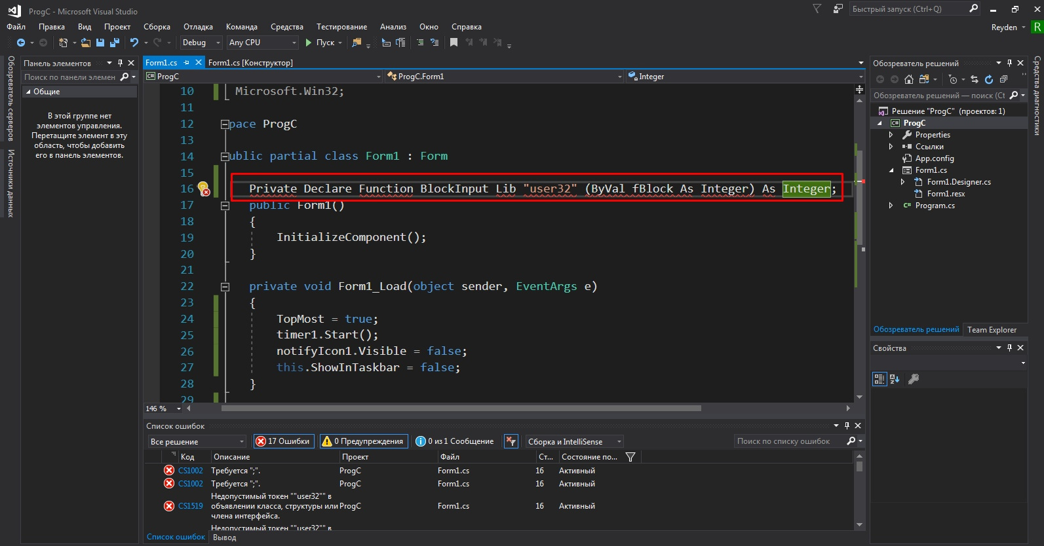Switch to Team Explorer tab

point(992,330)
